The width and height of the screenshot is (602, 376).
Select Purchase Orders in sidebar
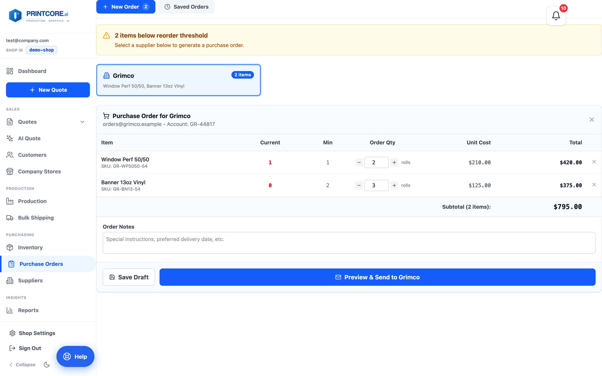click(48, 264)
